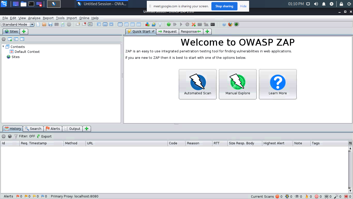Click the Open Session folder icon
Screen dimensions: 353x199
[44, 24]
